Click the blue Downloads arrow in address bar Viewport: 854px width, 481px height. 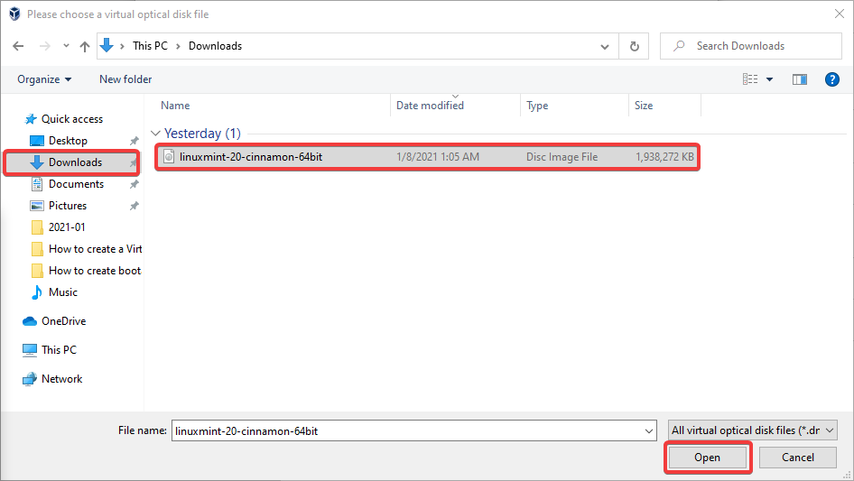[x=107, y=45]
